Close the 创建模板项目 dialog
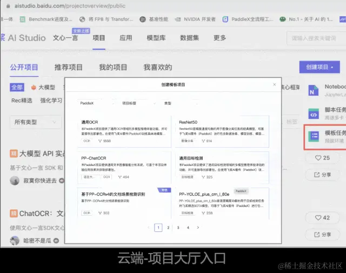The image size is (346, 273). coord(274,84)
